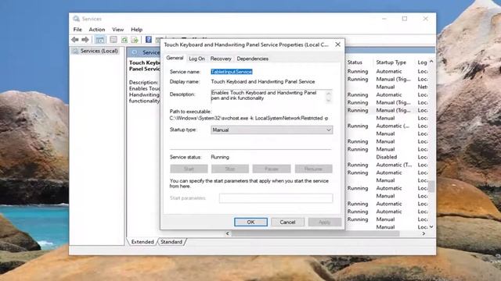The height and width of the screenshot is (281, 501).
Task: Switch to the General tab
Action: 175,58
